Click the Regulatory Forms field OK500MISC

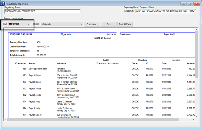(42, 11)
